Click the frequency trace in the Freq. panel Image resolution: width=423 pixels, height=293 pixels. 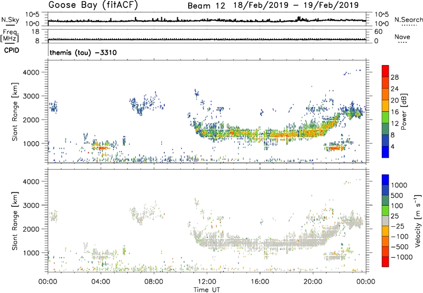pyautogui.click(x=207, y=39)
